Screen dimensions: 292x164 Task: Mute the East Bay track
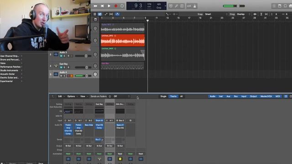[x=61, y=67]
